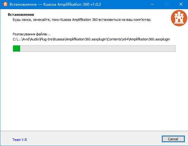Click 'встановиться на ваш комп'ютер' text
Viewport: 188px width, 146px height.
125,20
